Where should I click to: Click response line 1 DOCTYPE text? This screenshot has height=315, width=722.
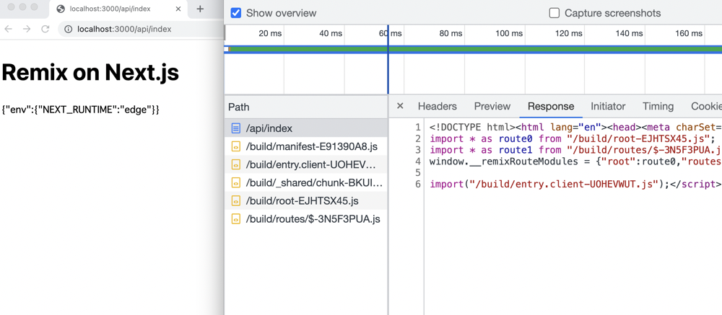[575, 127]
